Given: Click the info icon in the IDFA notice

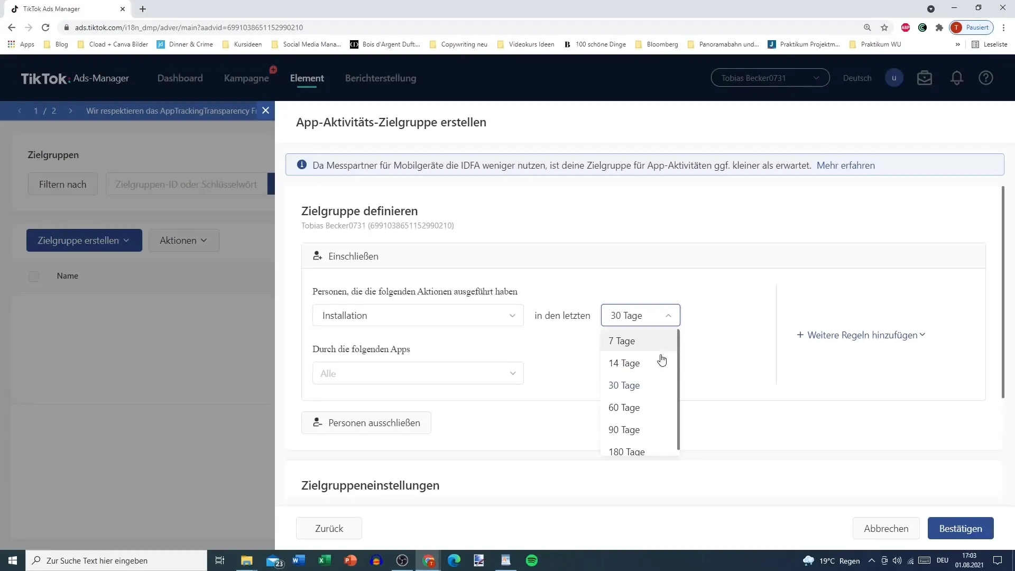Looking at the screenshot, I should click(302, 165).
